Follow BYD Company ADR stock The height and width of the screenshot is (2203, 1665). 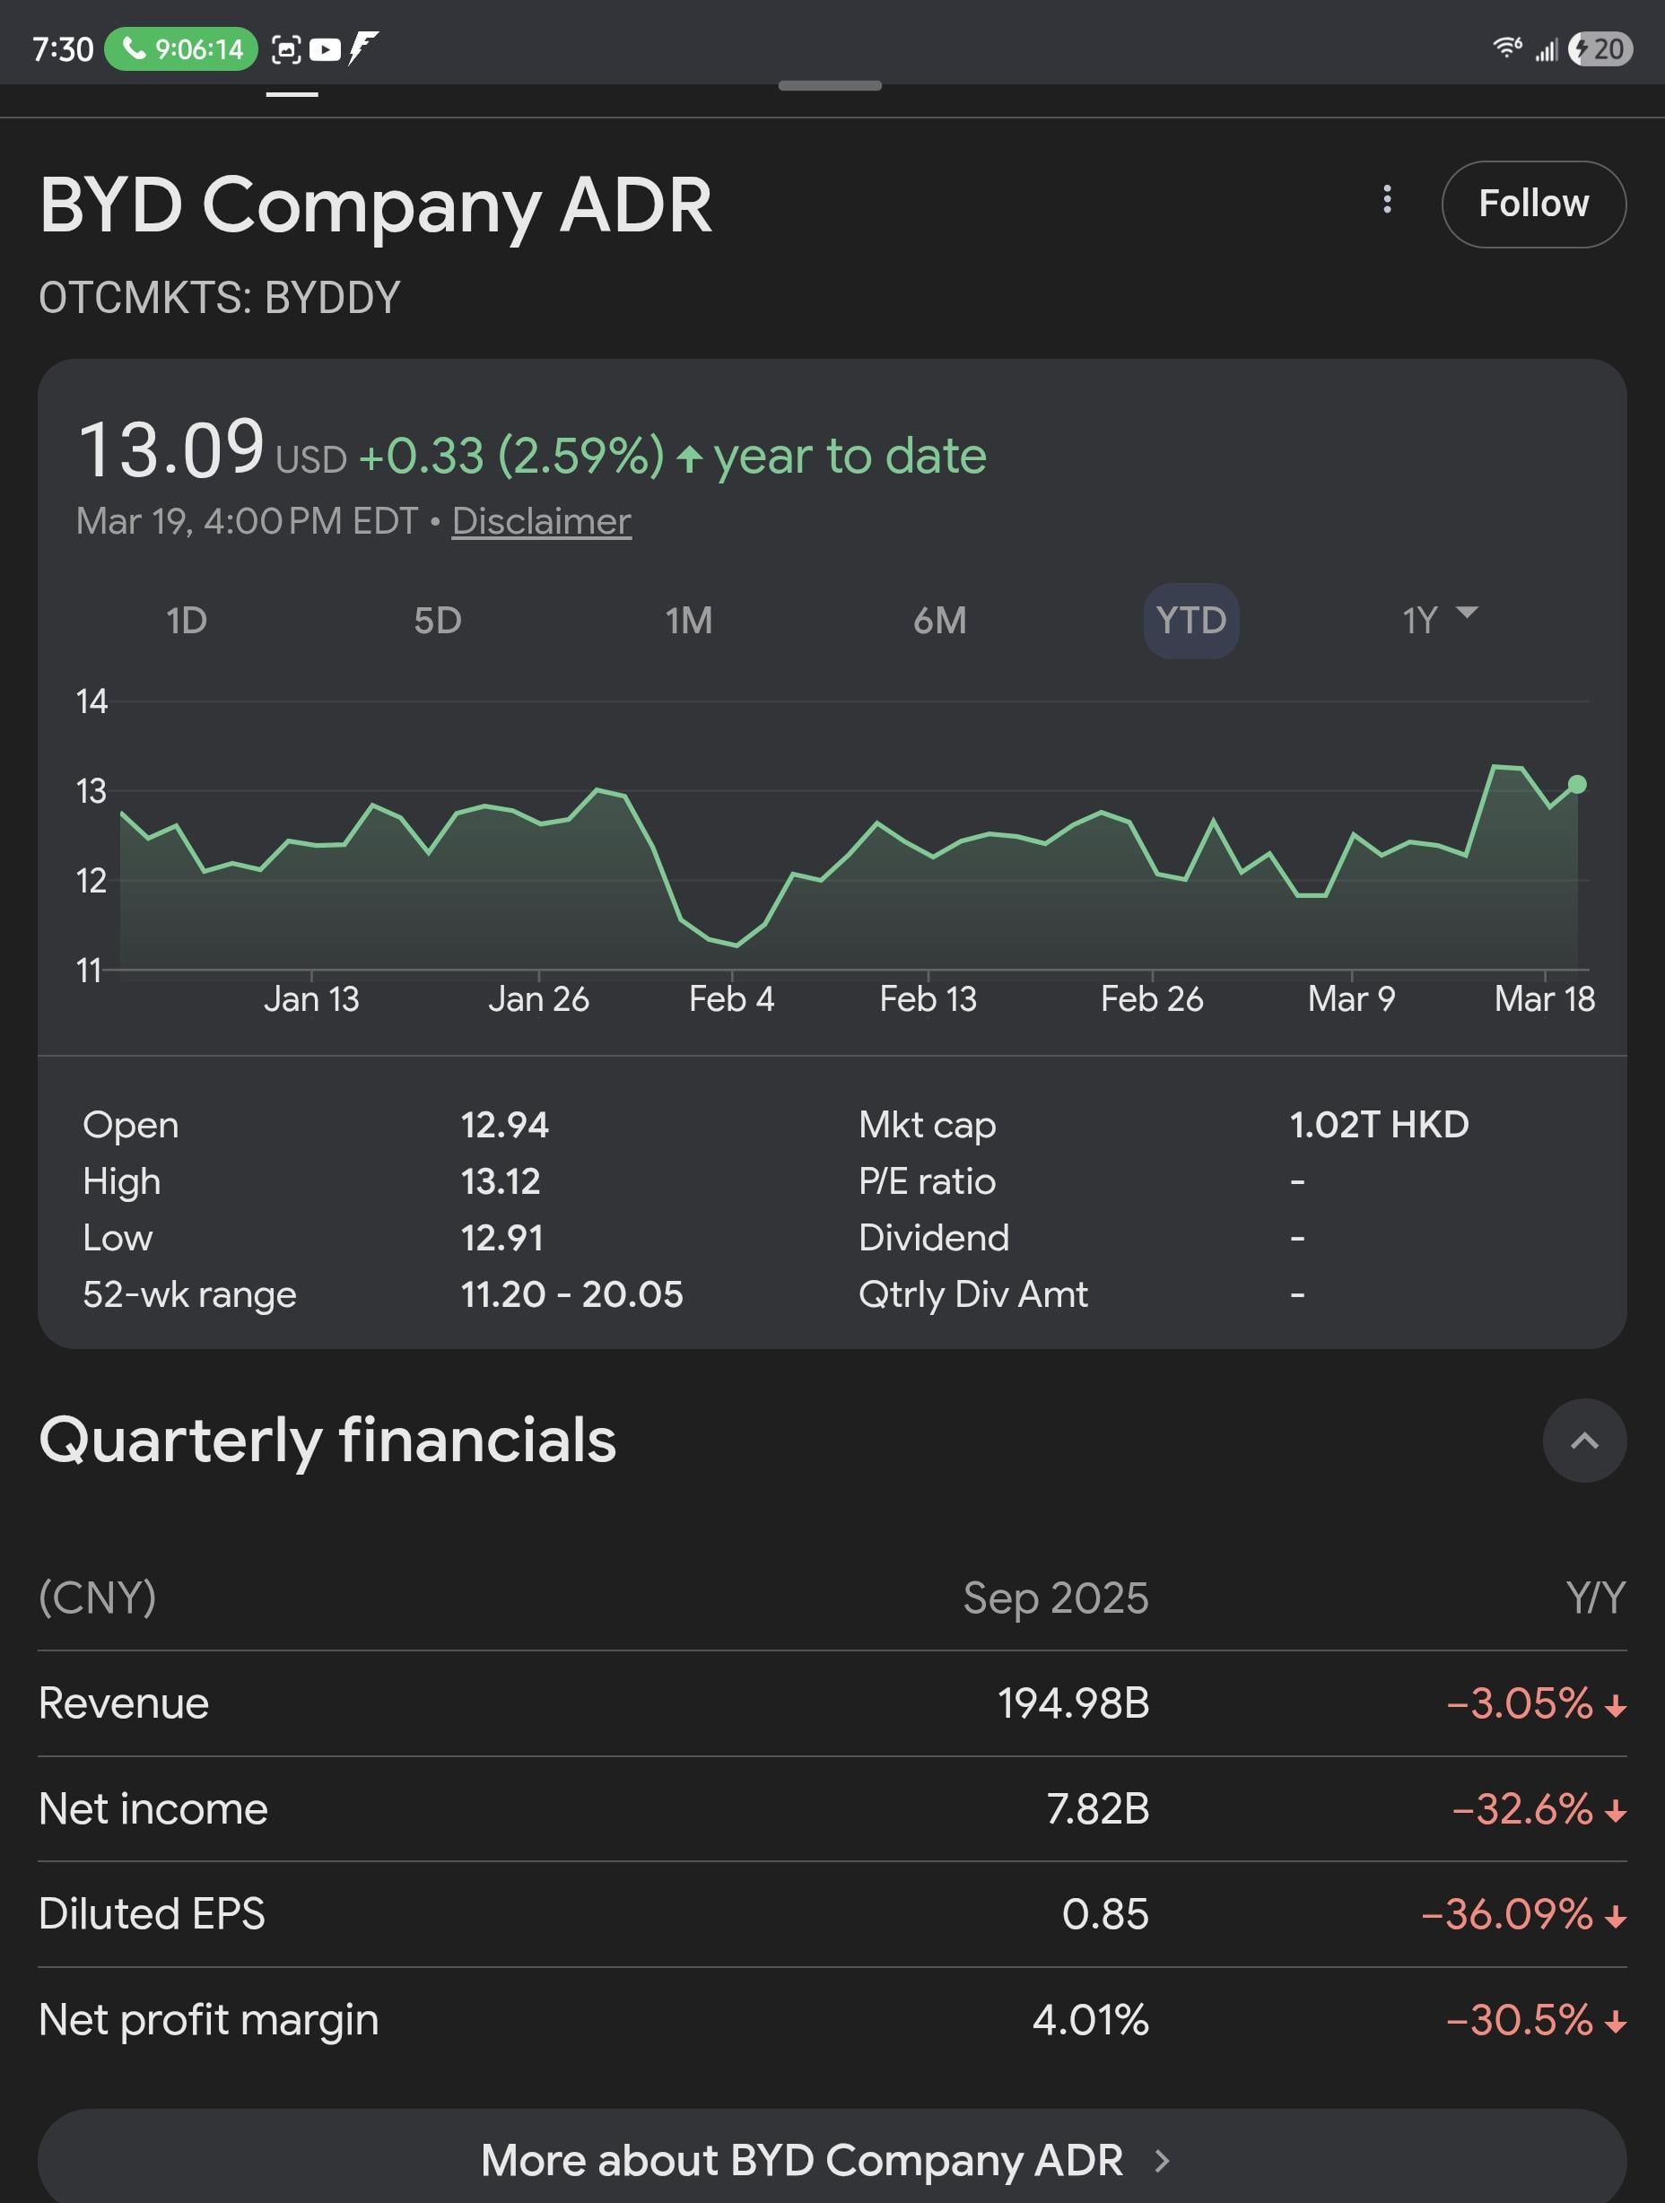tap(1532, 205)
